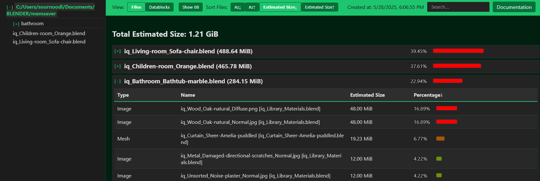Click Total Estimated Size heading
The height and width of the screenshot is (181, 540).
[x=165, y=34]
